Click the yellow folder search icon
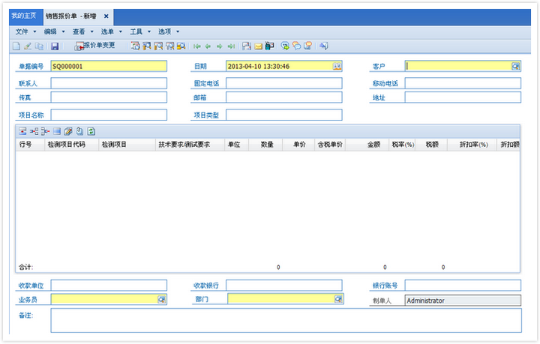This screenshot has width=540, height=344. click(181, 46)
